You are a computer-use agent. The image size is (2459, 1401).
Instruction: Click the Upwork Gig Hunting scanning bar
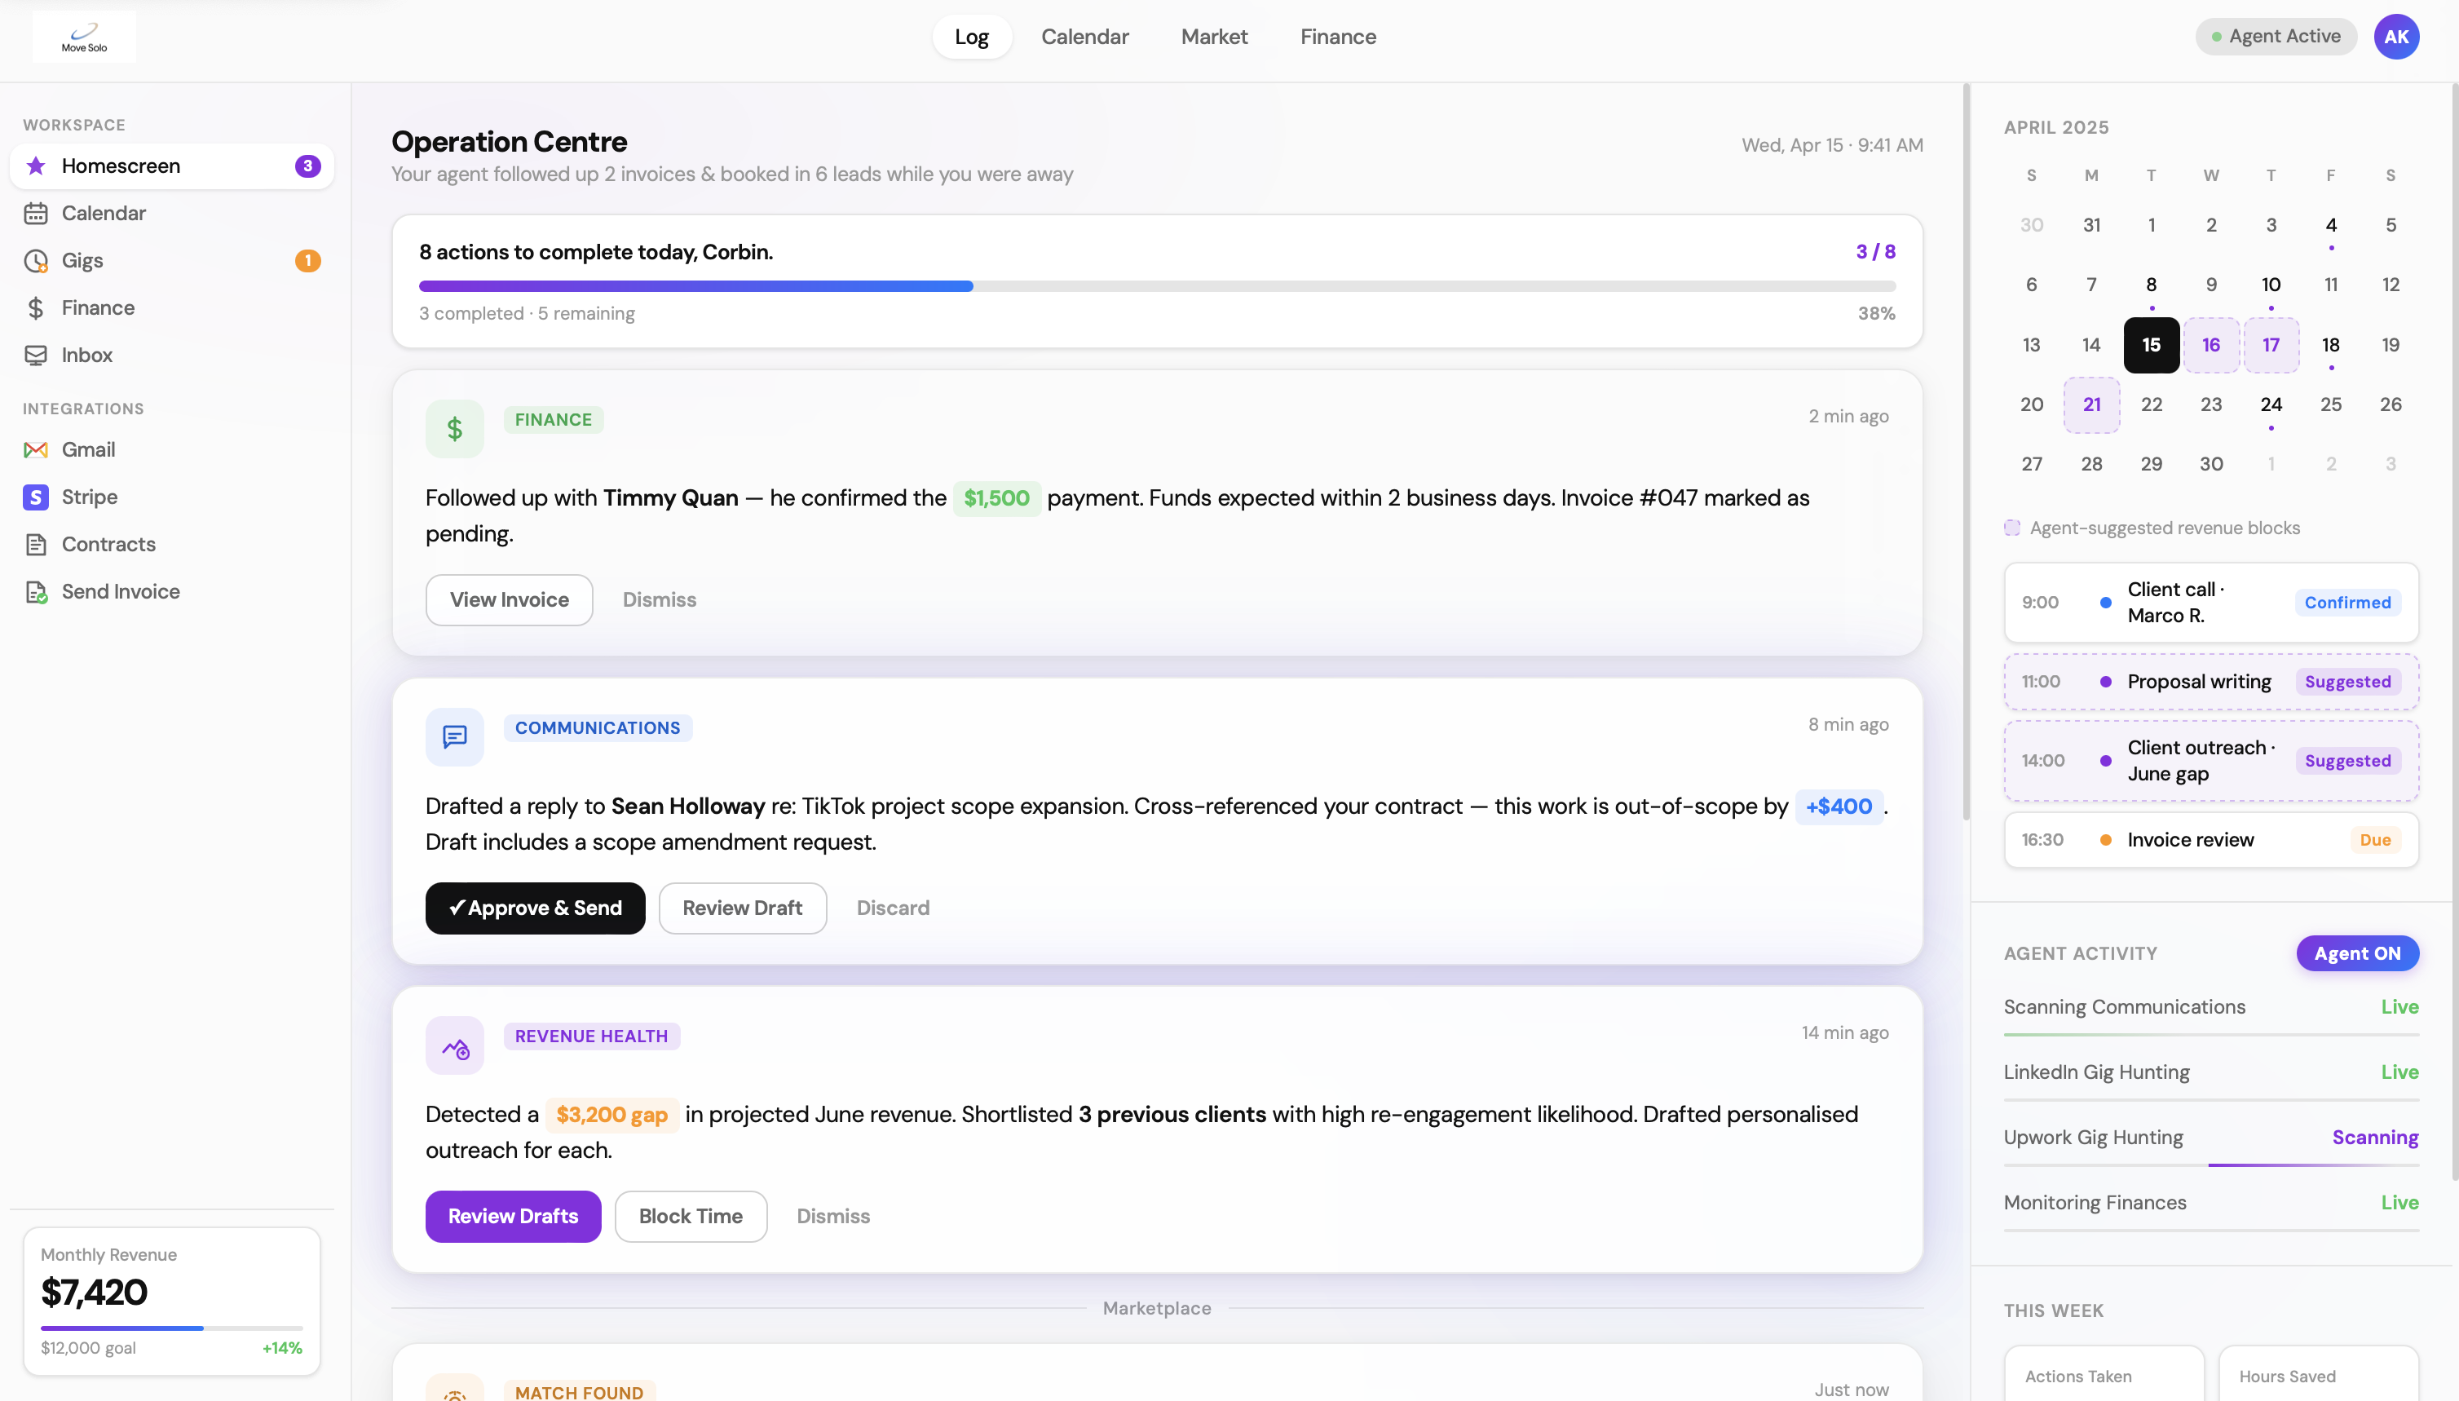click(2211, 1165)
